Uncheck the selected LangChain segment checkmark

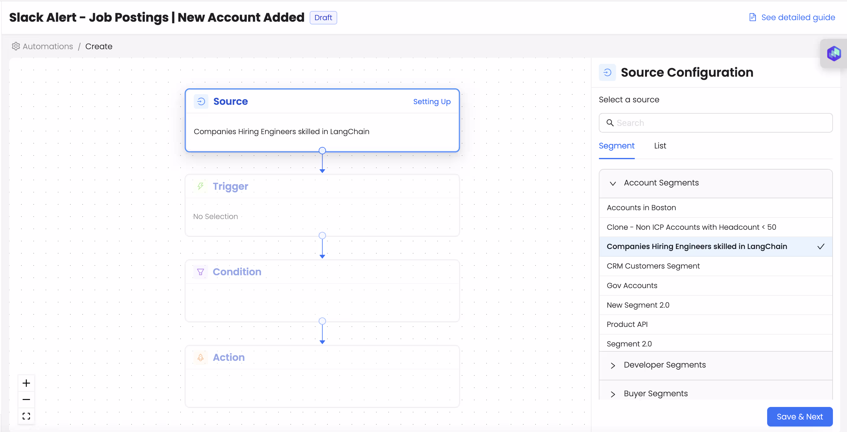pyautogui.click(x=821, y=246)
